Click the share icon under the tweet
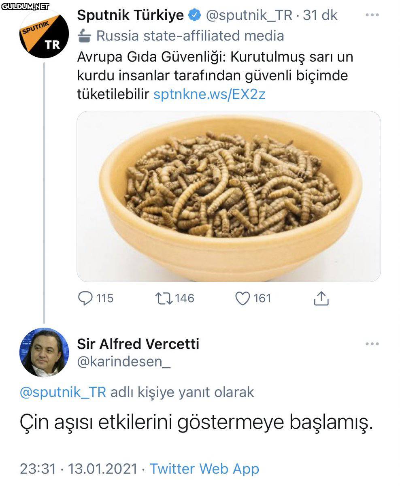This screenshot has height=486, width=400. click(x=321, y=299)
